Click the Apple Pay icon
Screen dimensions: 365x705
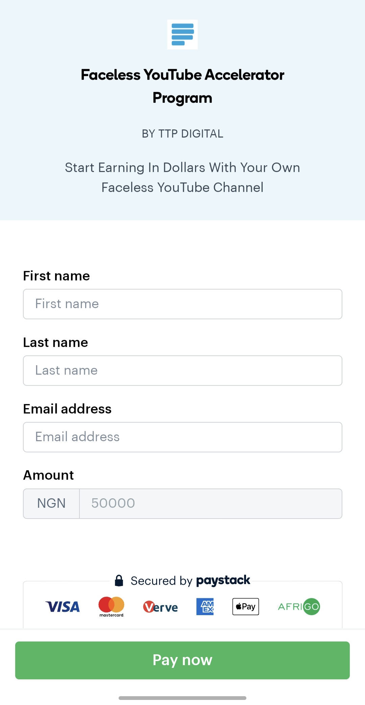245,606
